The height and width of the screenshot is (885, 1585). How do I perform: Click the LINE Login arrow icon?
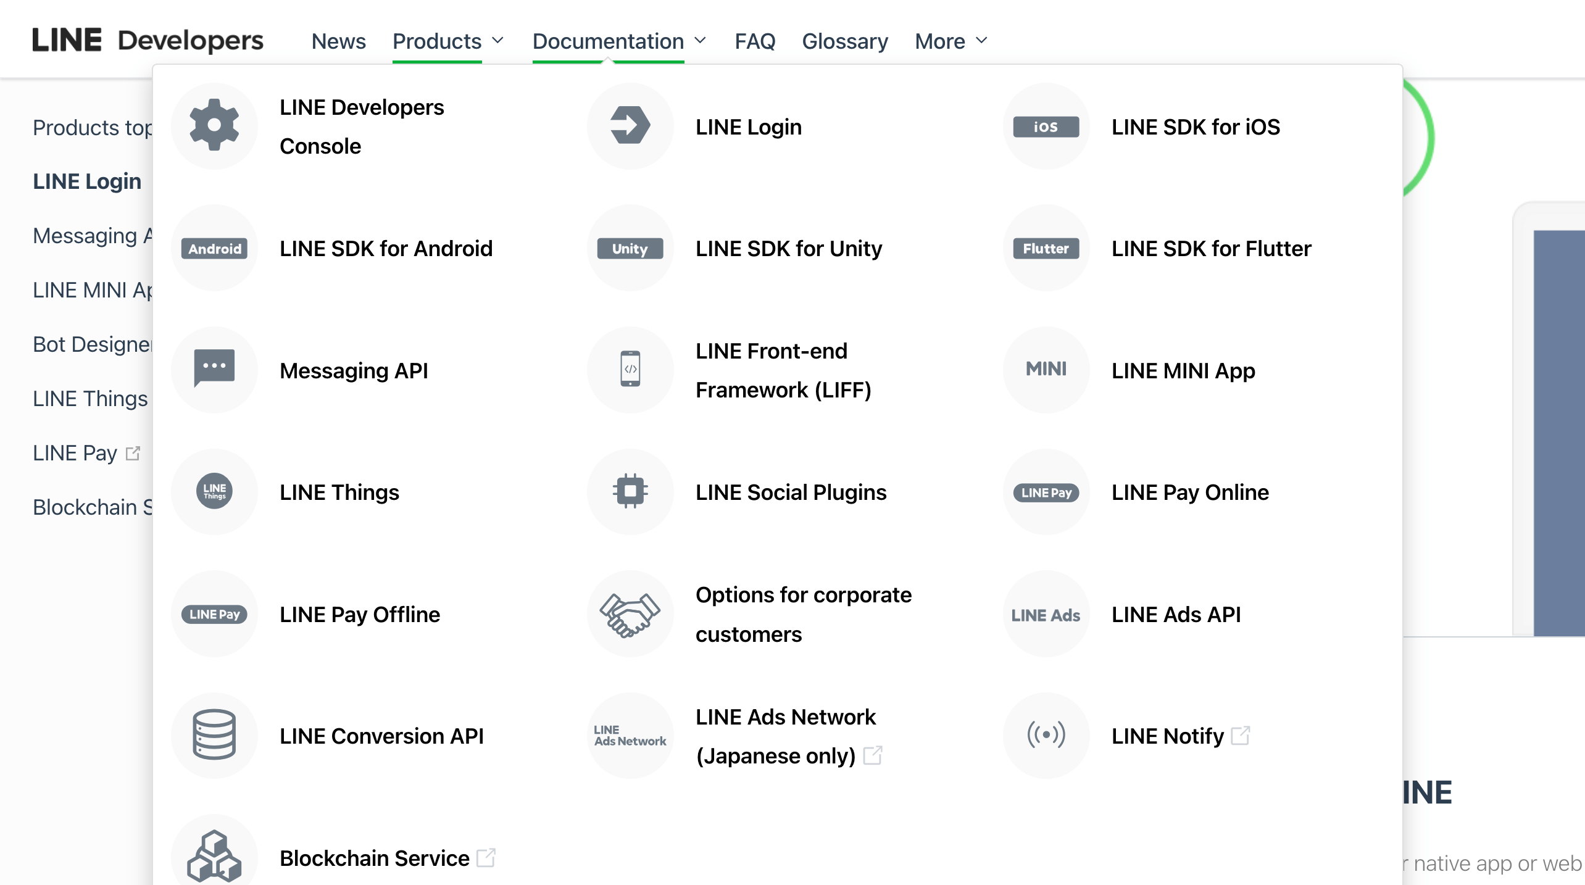[630, 126]
